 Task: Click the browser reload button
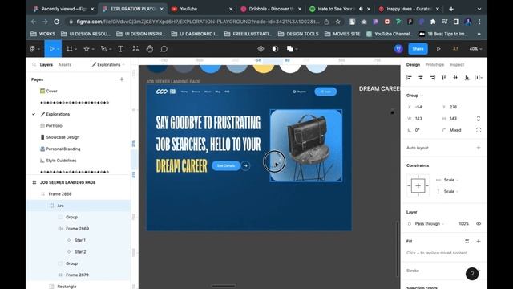tap(56, 22)
